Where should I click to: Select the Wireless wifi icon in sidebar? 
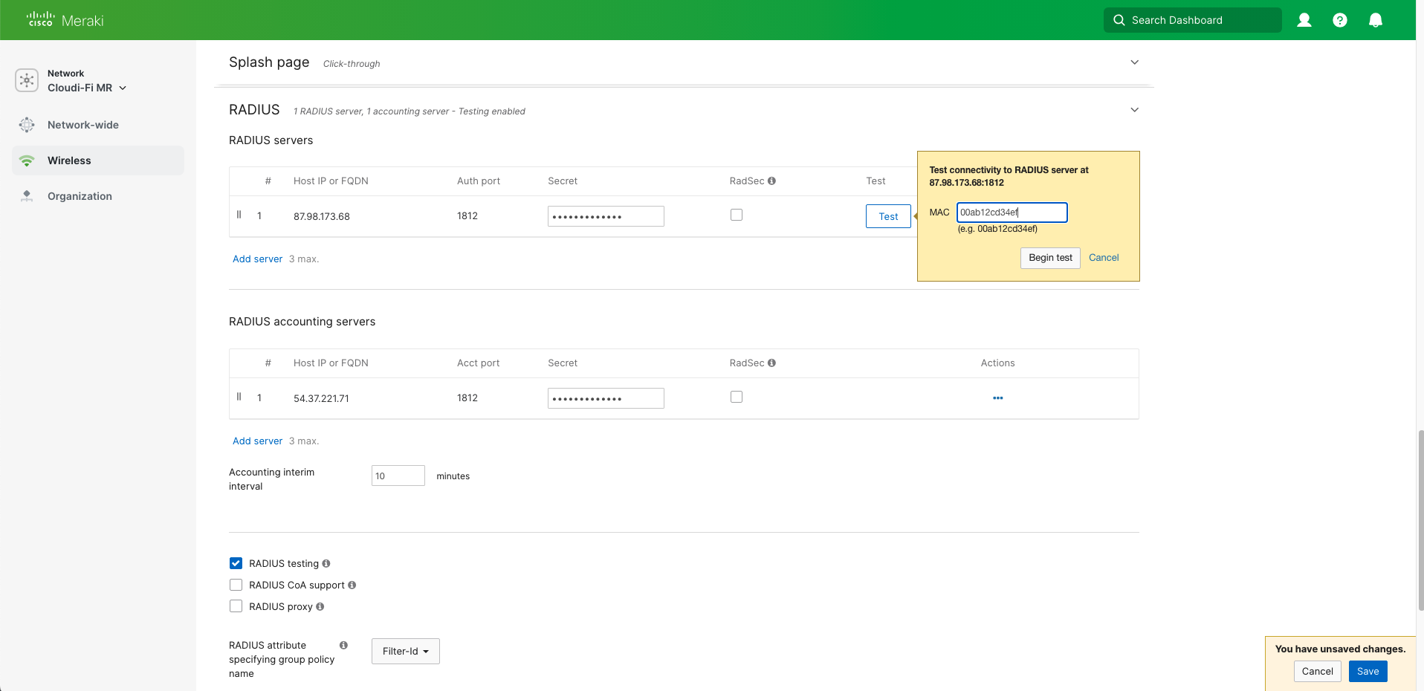(27, 160)
